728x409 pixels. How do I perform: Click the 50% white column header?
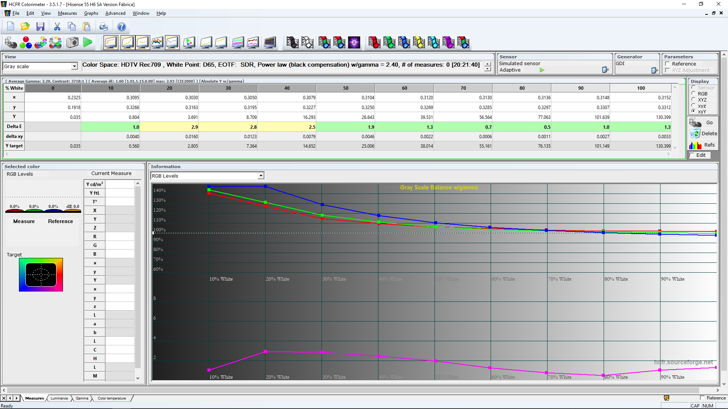click(x=345, y=88)
